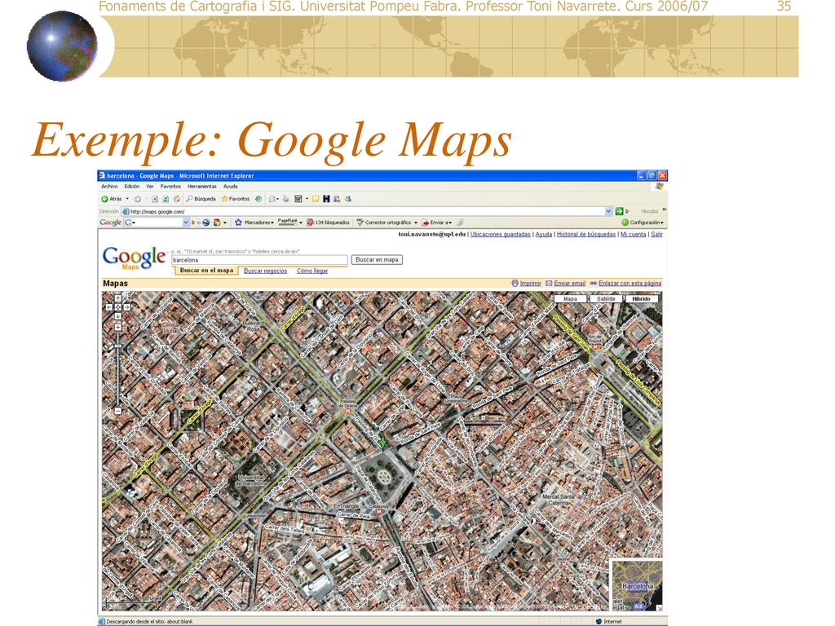Expand the PageRank dropdown
This screenshot has height=626, width=835.
coord(301,223)
